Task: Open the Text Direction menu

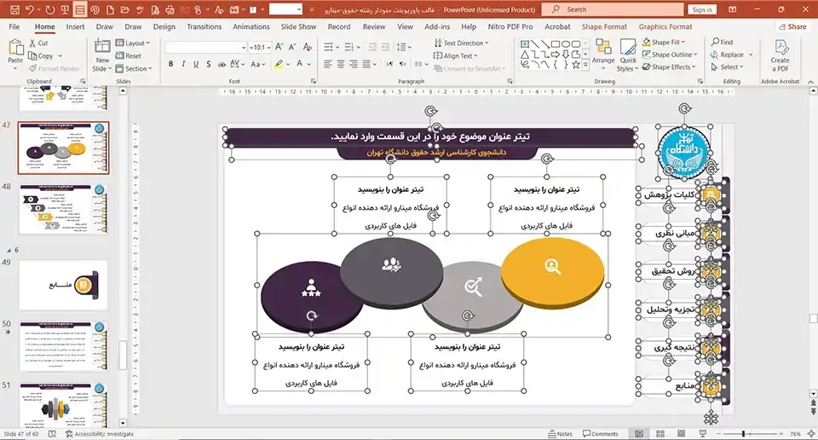Action: (x=461, y=43)
